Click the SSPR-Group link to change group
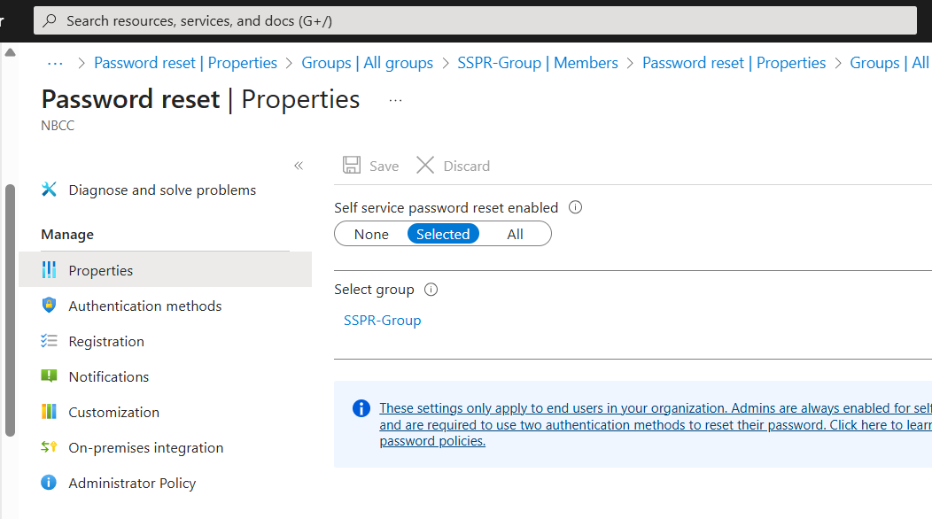 click(x=382, y=320)
